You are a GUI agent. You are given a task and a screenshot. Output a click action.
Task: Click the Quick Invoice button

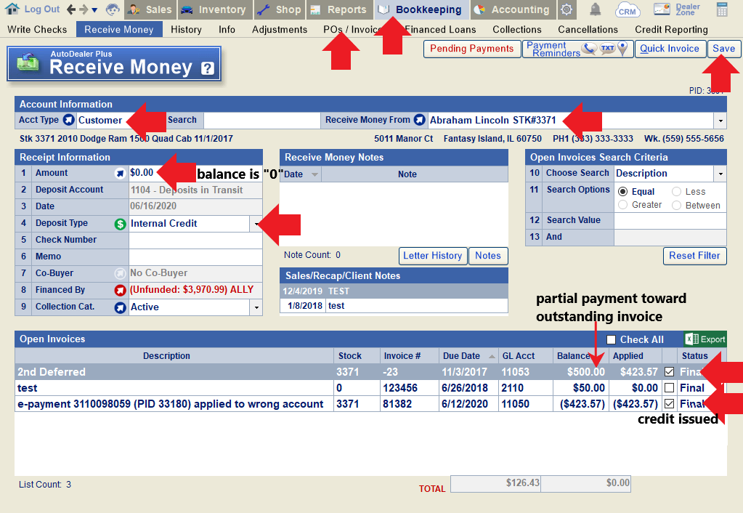tap(670, 49)
